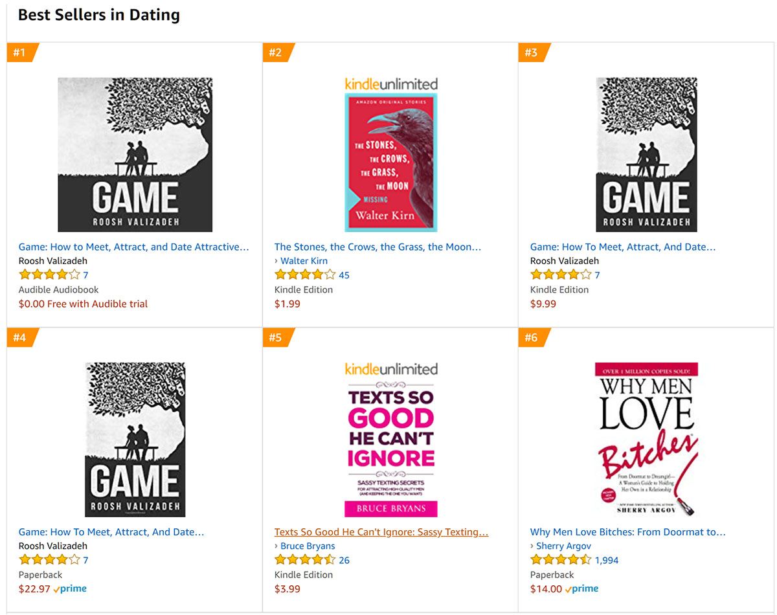Open the #3 Game Kindle cover thumbnail
The width and height of the screenshot is (777, 615).
tap(646, 155)
